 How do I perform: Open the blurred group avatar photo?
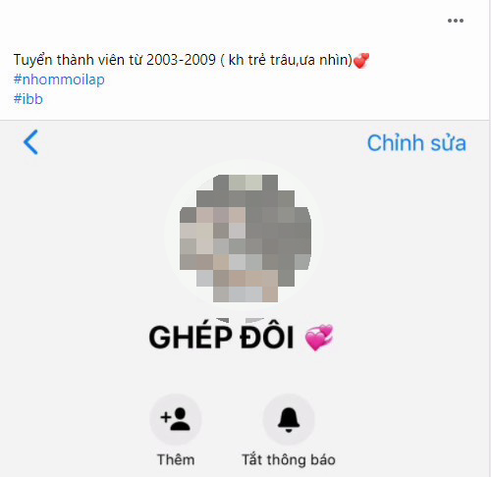245,238
